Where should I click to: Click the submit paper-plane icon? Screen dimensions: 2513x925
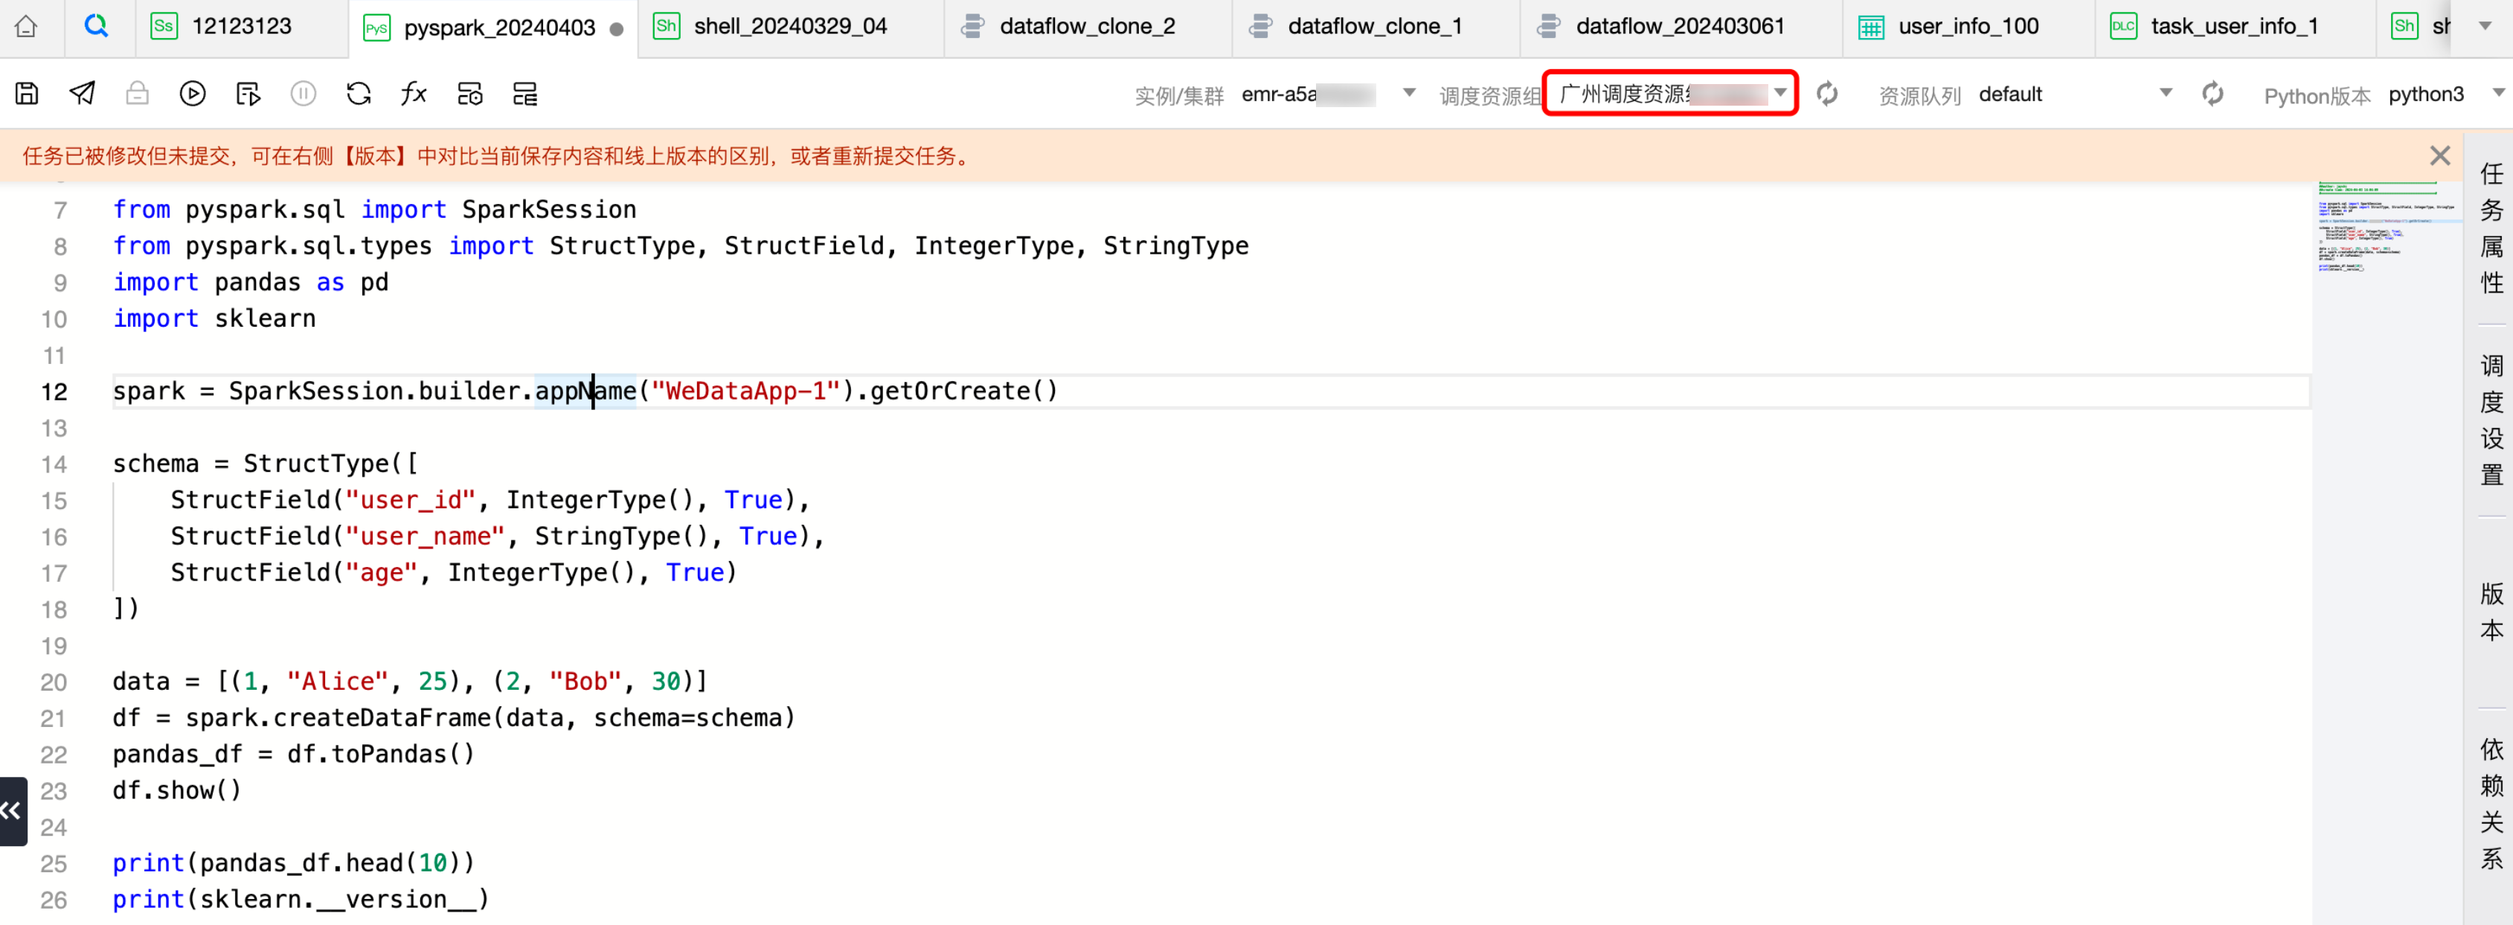[x=83, y=94]
